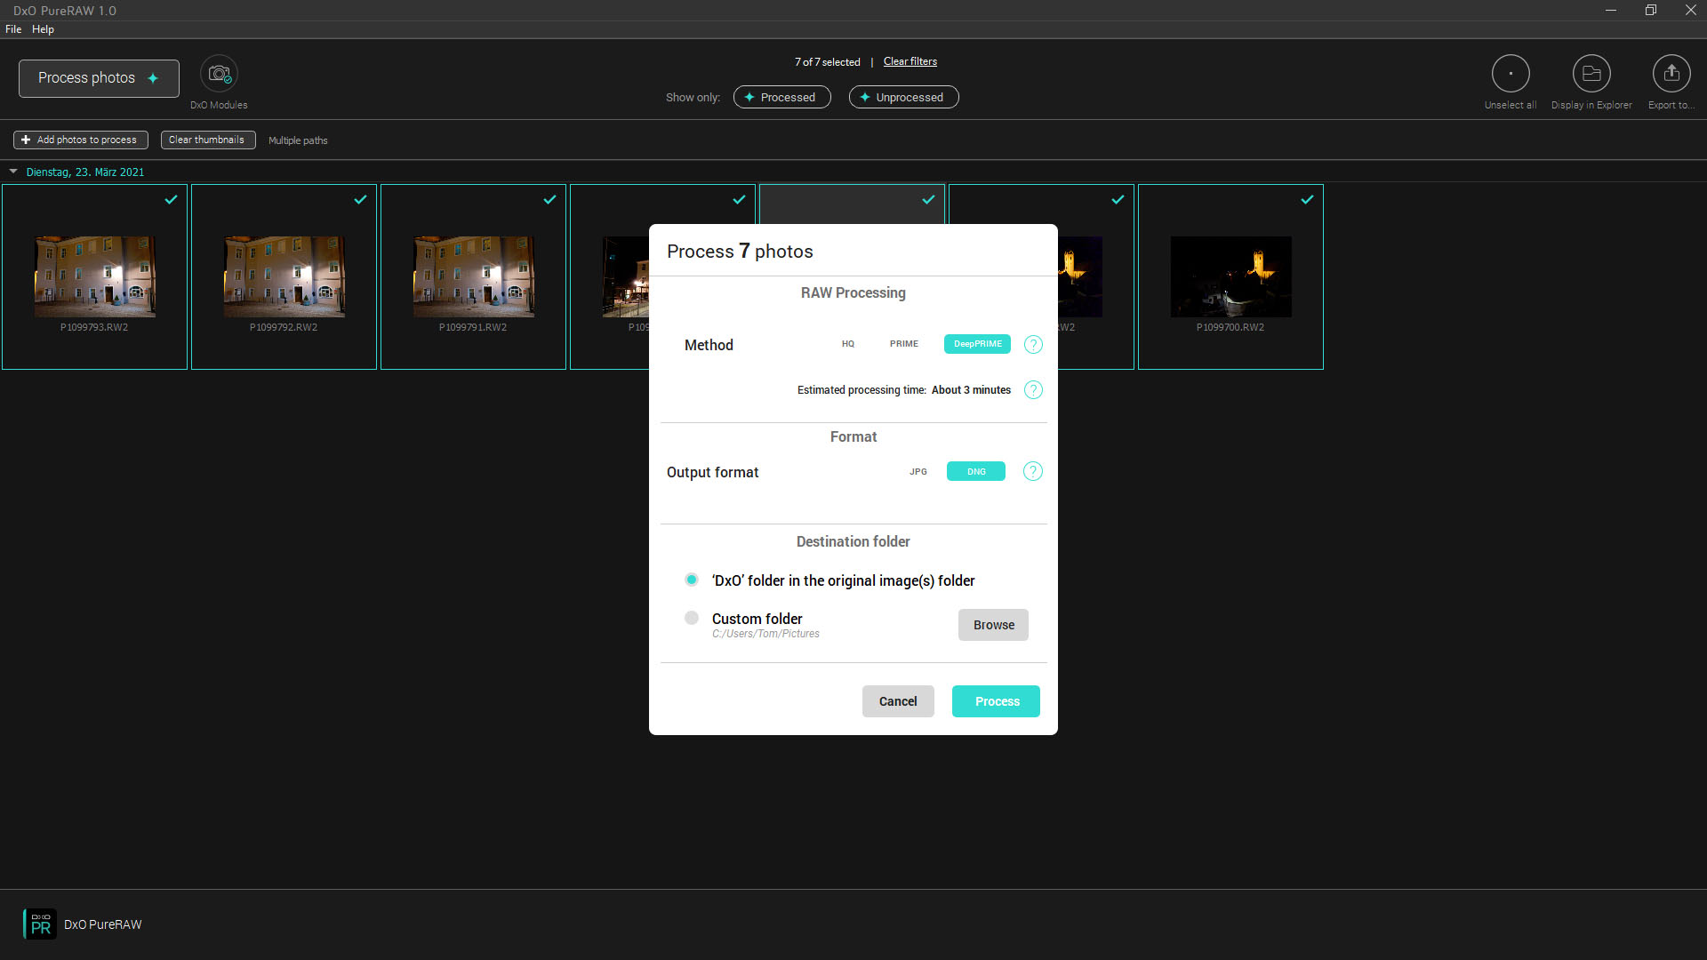Open help icon next to Method

click(x=1032, y=345)
